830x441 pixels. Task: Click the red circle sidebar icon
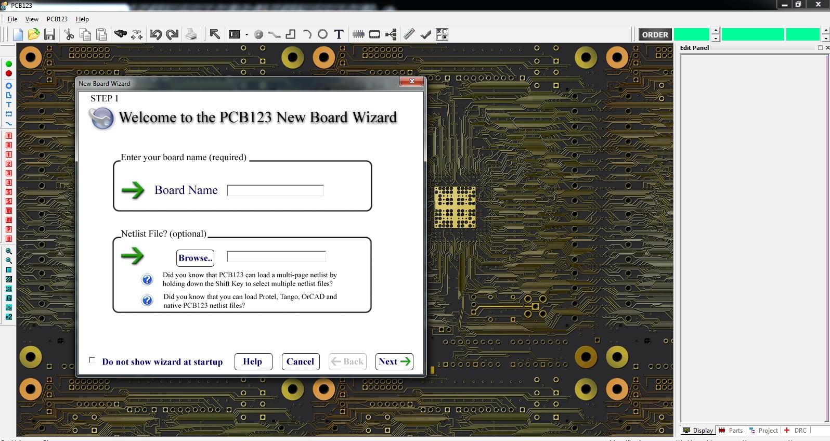(x=9, y=73)
